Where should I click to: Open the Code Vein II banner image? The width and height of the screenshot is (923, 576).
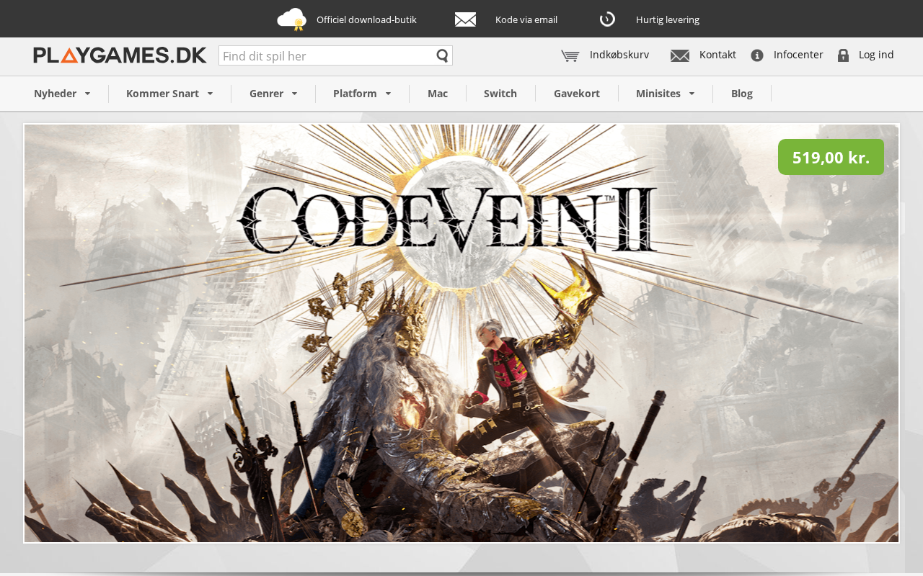click(x=461, y=333)
